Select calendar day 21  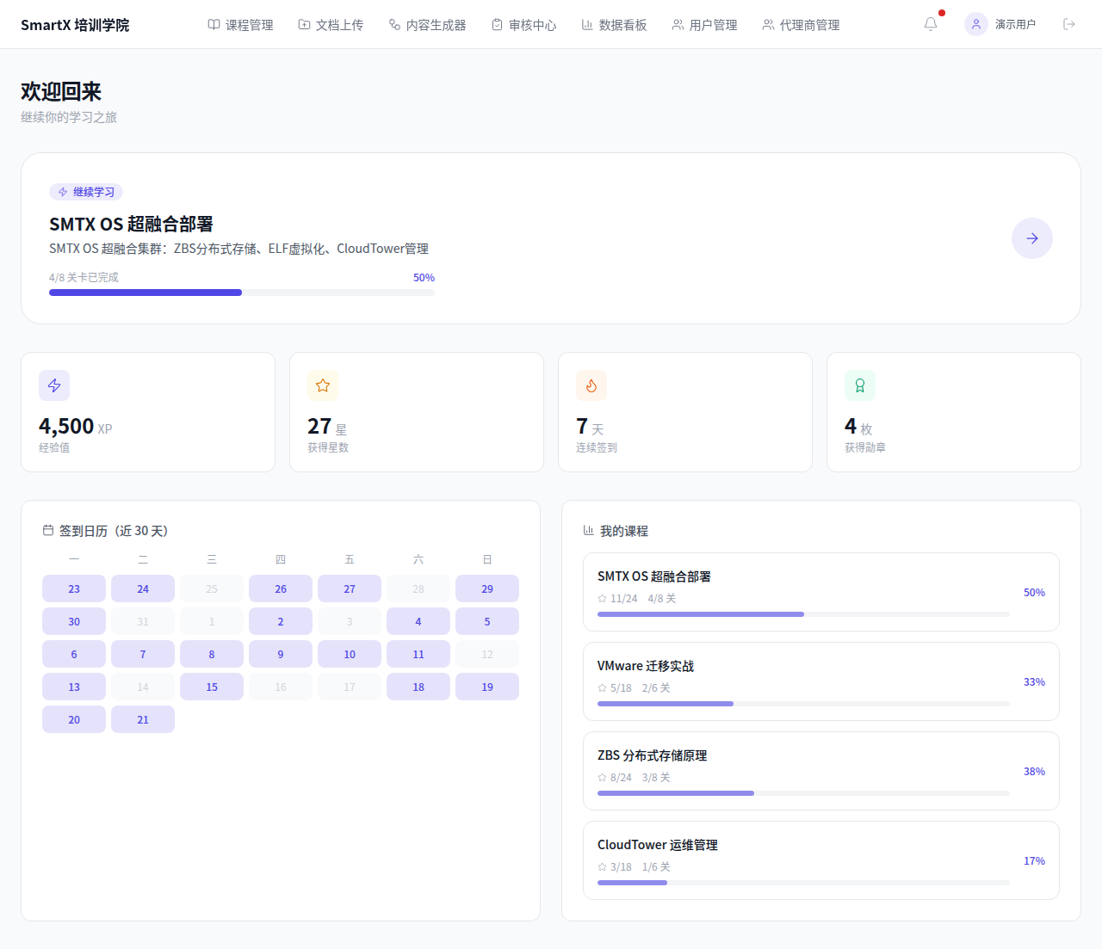click(143, 720)
